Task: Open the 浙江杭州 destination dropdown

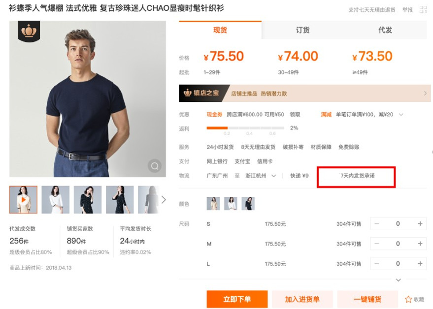Action: click(x=273, y=176)
